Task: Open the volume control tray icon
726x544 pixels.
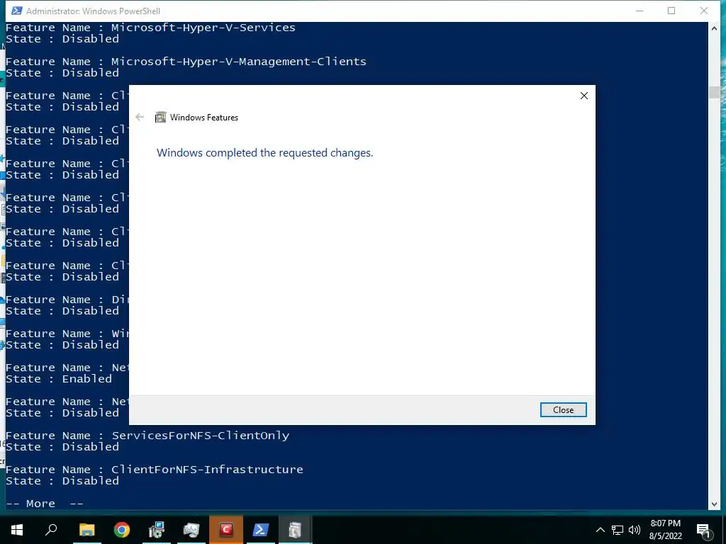Action: tap(635, 530)
